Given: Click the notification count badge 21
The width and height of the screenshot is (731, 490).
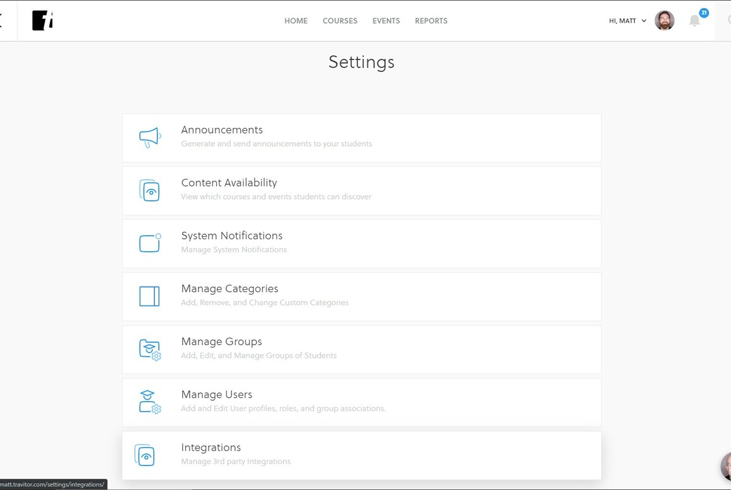Looking at the screenshot, I should 704,13.
